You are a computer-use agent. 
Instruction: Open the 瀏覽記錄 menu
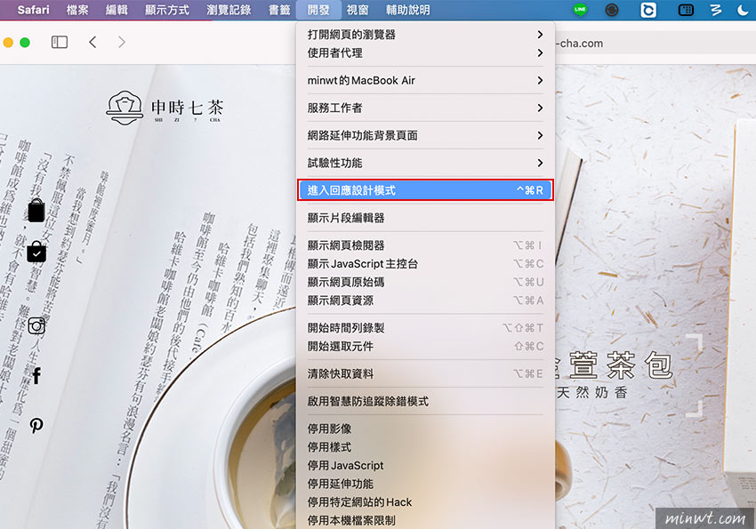tap(229, 10)
